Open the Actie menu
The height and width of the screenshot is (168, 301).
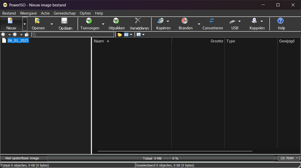(45, 13)
